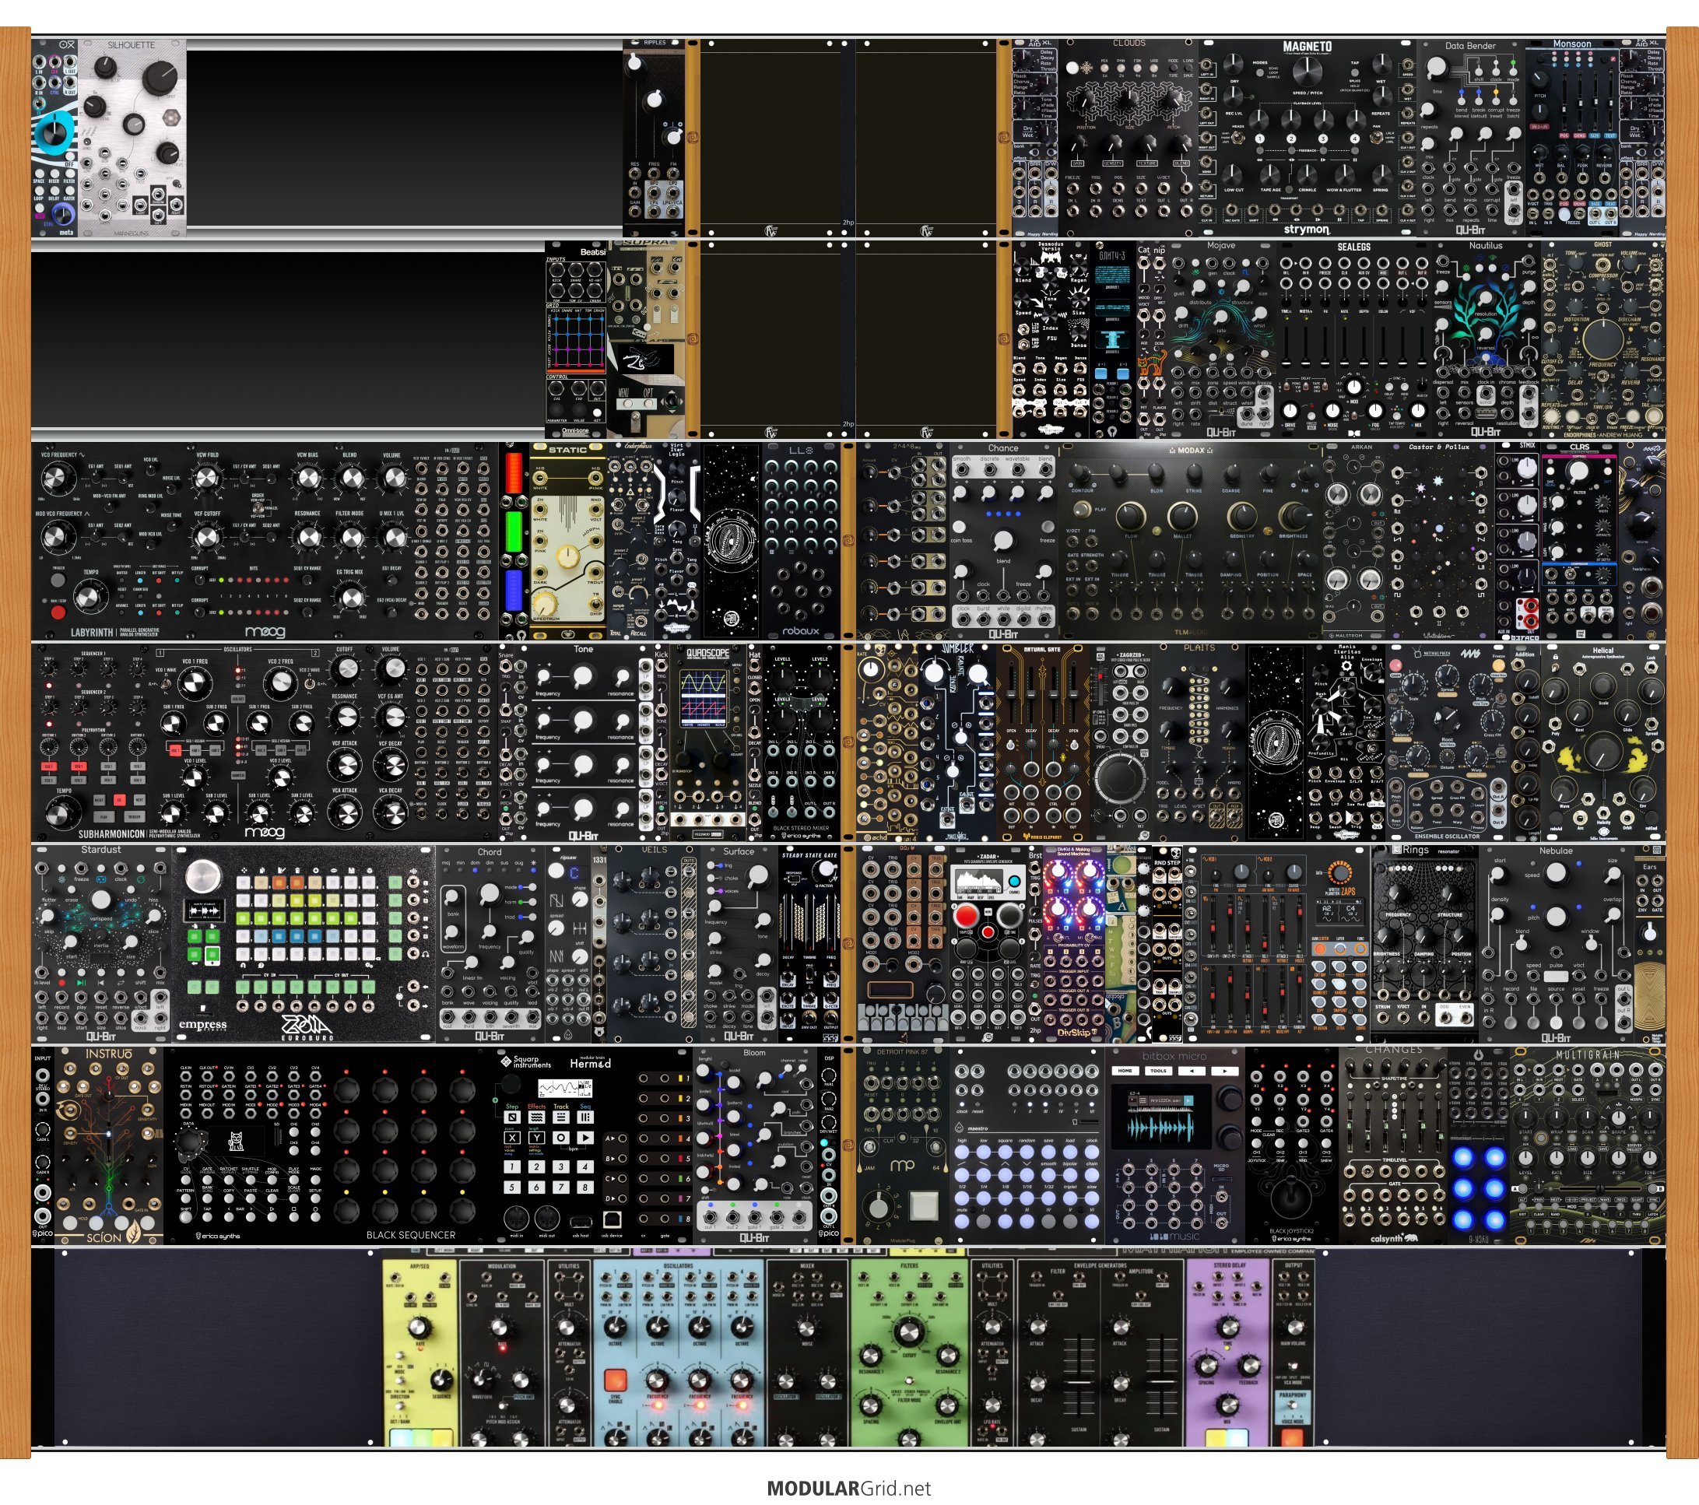Click the Seq button on Hermod

click(x=585, y=1117)
